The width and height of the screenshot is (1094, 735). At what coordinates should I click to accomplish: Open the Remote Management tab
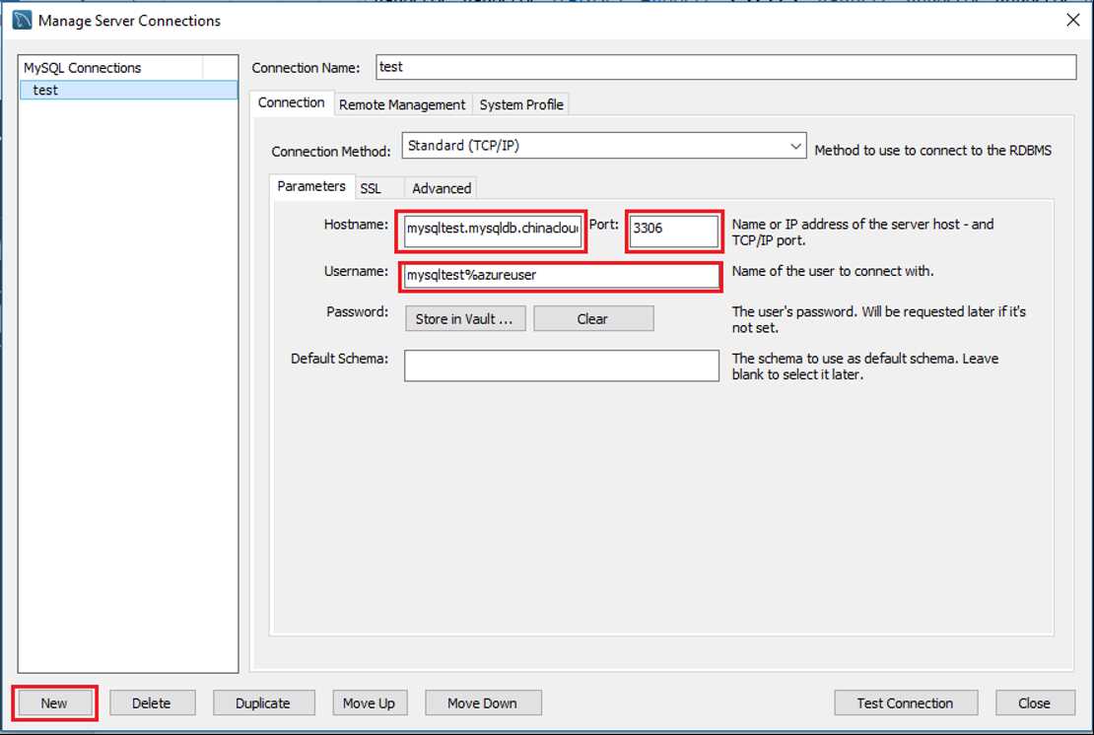click(402, 104)
